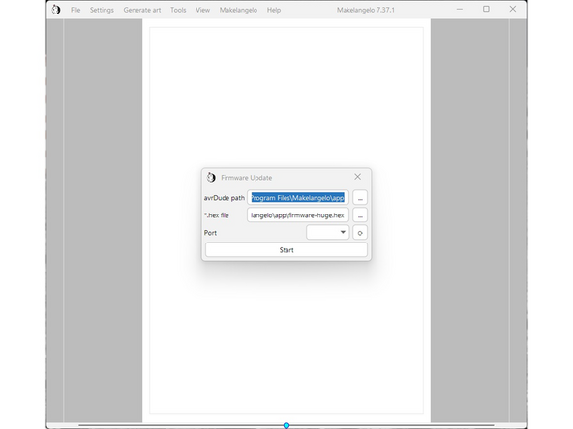Image resolution: width=573 pixels, height=429 pixels.
Task: Click the '*.hex file' label
Action: [x=217, y=215]
